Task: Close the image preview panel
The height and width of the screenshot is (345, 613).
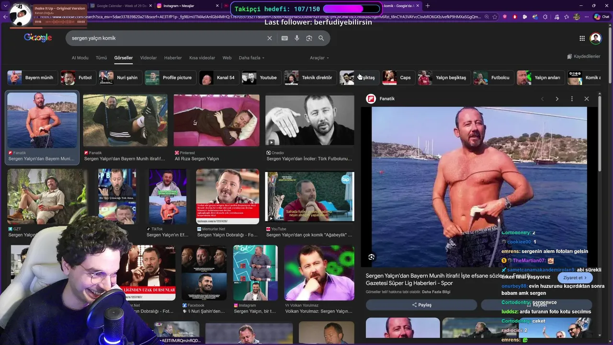Action: (587, 99)
